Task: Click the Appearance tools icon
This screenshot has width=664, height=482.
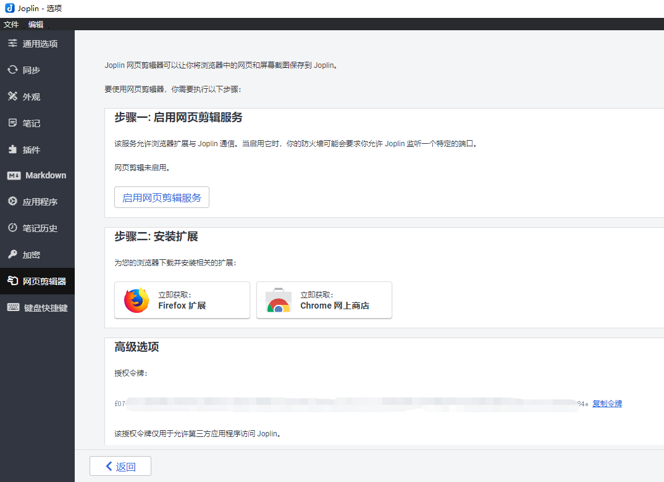Action: tap(13, 96)
